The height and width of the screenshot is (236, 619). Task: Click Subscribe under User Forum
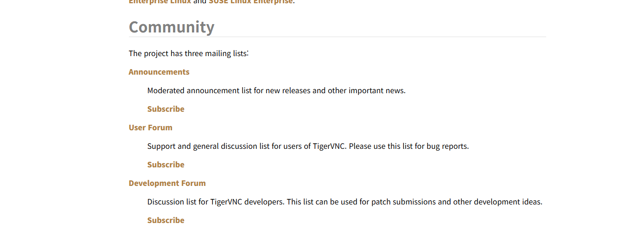pos(166,165)
